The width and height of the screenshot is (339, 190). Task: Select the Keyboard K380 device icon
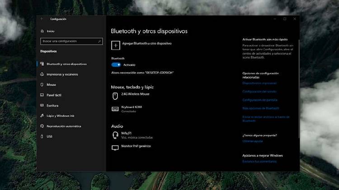coord(115,109)
